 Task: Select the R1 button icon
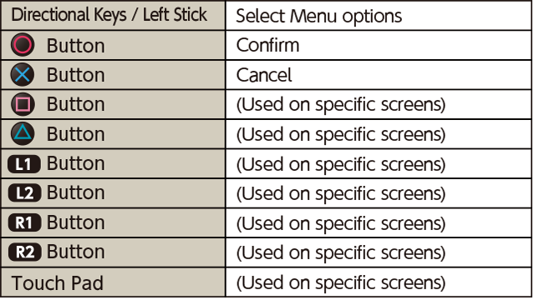coord(24,222)
